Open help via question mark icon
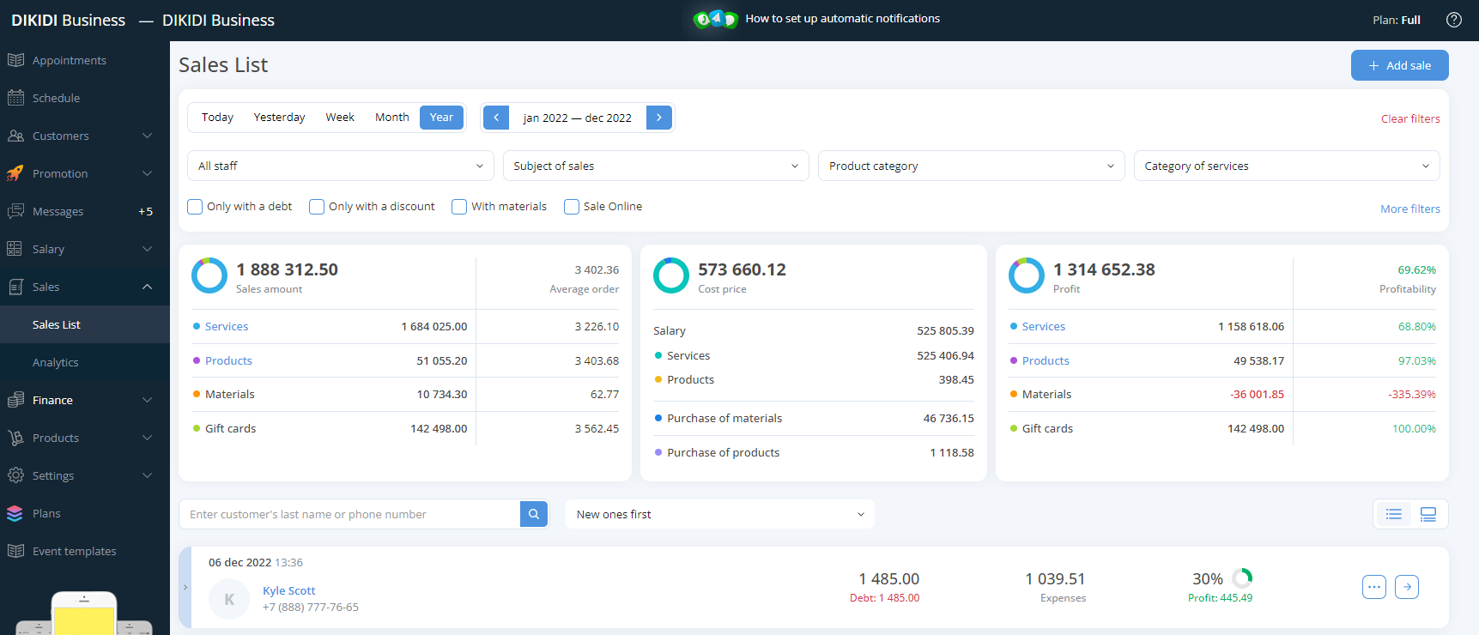This screenshot has height=635, width=1479. 1454,20
